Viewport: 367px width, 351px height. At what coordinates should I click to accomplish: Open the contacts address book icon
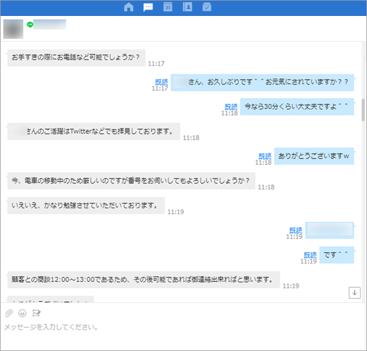coord(187,8)
